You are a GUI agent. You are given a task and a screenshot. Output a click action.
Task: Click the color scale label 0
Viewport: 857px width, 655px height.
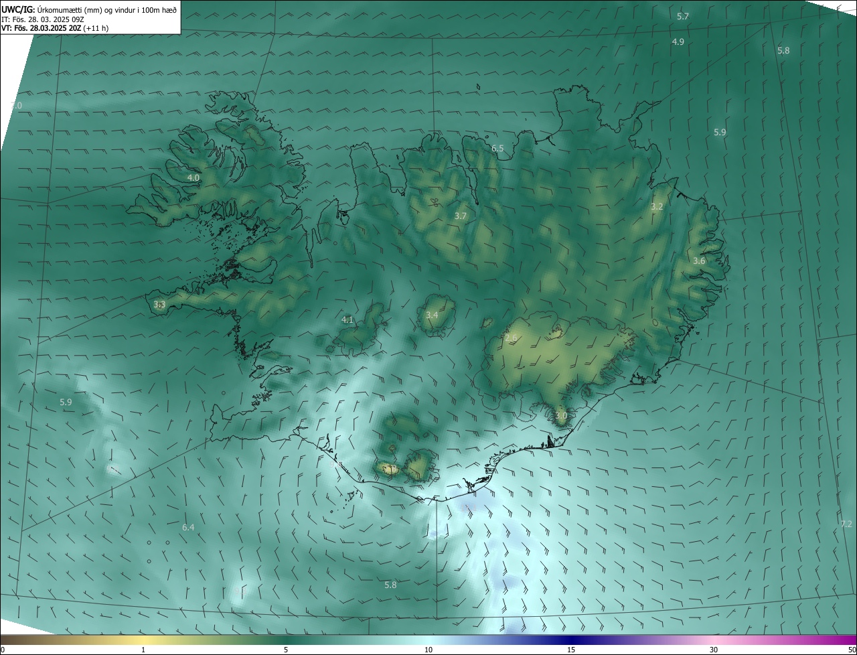tap(3, 650)
